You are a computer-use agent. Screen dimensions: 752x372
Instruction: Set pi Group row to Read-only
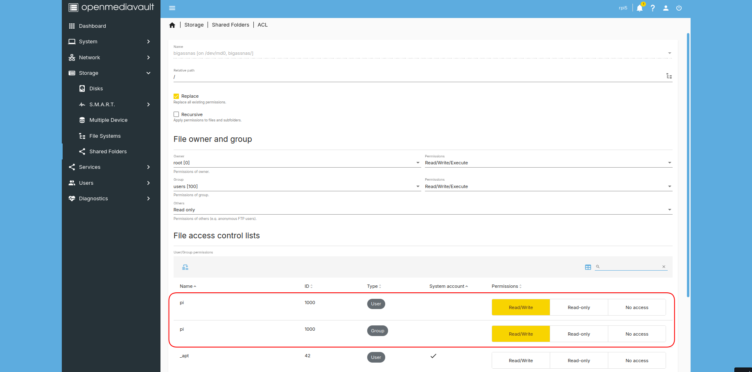click(x=579, y=334)
